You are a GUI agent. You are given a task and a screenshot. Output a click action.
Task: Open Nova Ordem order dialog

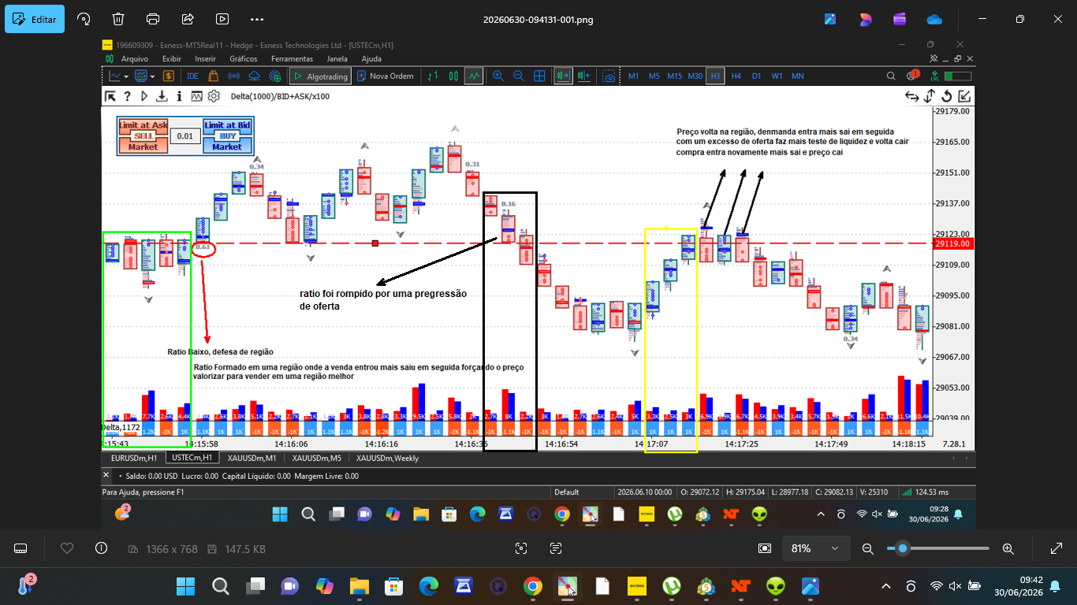point(385,76)
